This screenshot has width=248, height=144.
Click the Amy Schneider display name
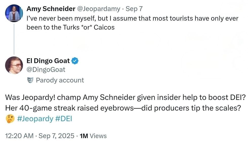coord(51,9)
